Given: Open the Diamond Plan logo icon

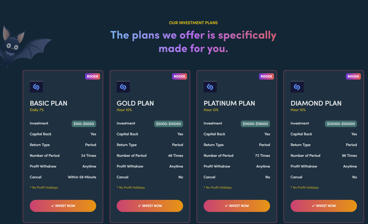Looking at the screenshot, I should [x=297, y=87].
